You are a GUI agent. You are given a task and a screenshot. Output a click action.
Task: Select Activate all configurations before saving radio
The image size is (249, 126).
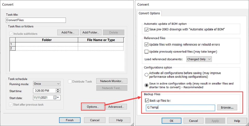146,75
